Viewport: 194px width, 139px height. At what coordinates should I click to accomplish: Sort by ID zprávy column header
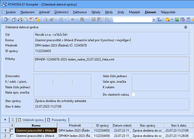point(103,126)
